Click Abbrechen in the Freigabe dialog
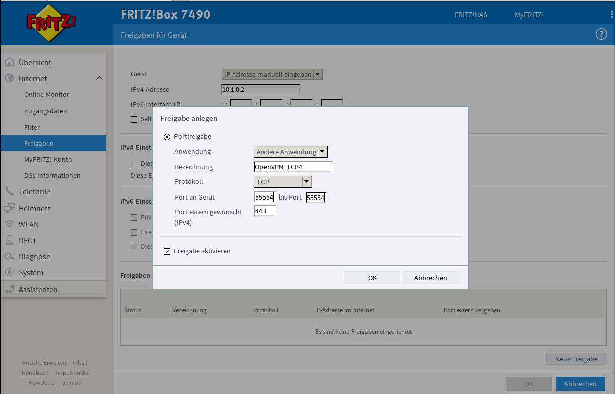This screenshot has width=615, height=394. pos(430,278)
